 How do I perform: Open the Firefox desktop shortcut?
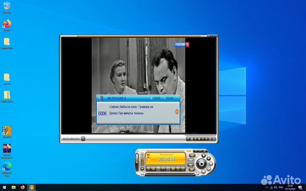click(x=7, y=25)
